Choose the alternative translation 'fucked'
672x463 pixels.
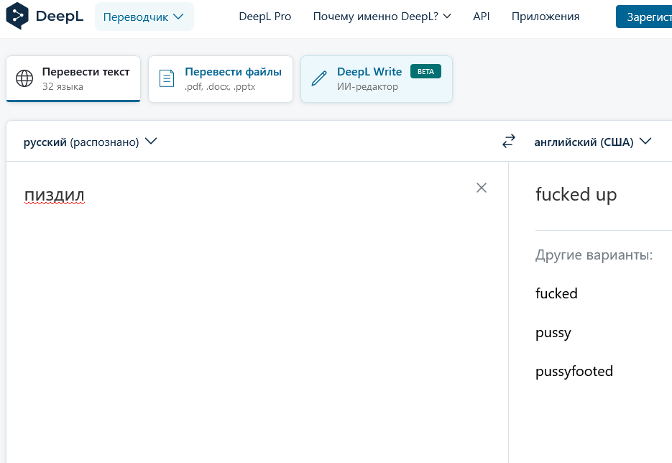coord(556,293)
